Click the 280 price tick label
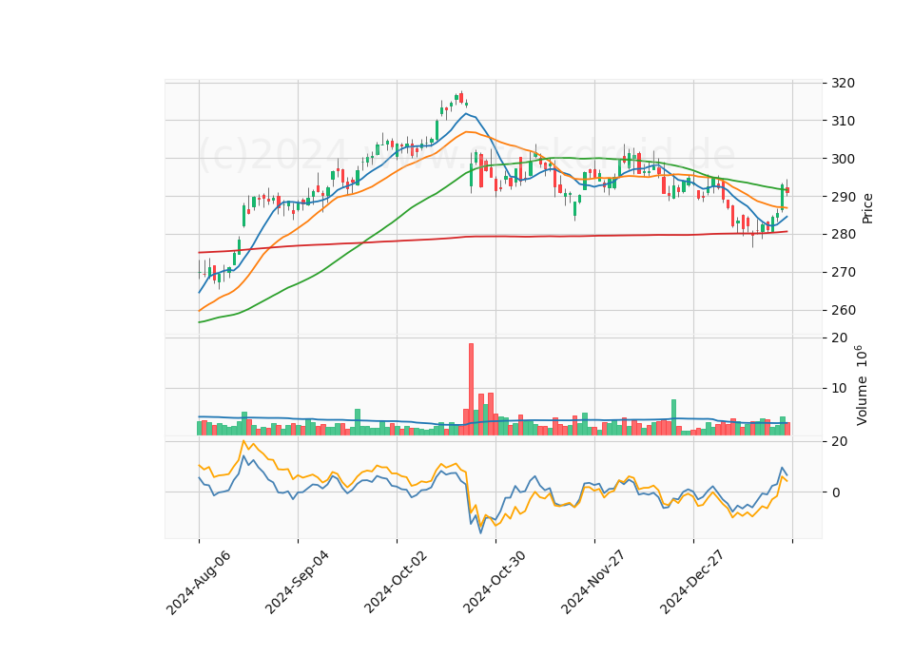Screen dimensions: 913x656 [x=844, y=235]
